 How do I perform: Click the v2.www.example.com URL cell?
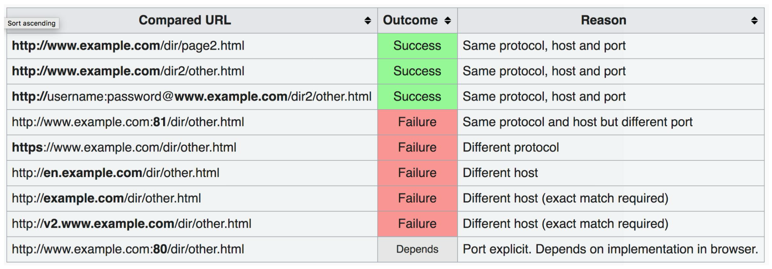point(192,224)
